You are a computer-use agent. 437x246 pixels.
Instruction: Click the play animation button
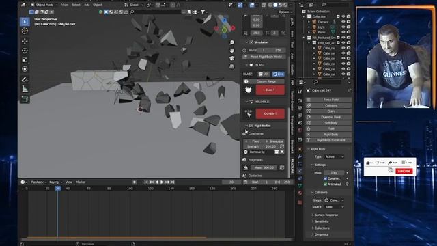point(162,182)
